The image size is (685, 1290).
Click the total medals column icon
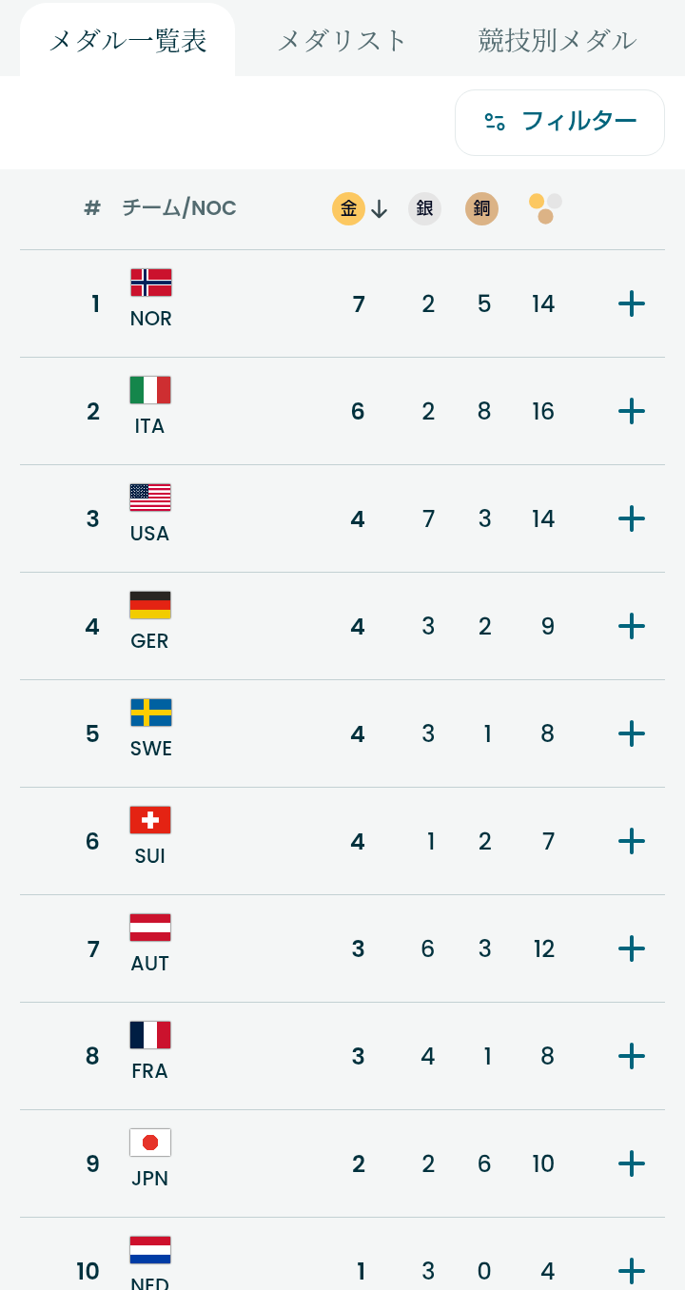[x=545, y=208]
